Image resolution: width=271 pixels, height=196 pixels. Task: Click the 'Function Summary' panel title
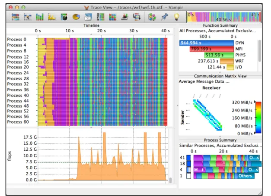click(220, 25)
